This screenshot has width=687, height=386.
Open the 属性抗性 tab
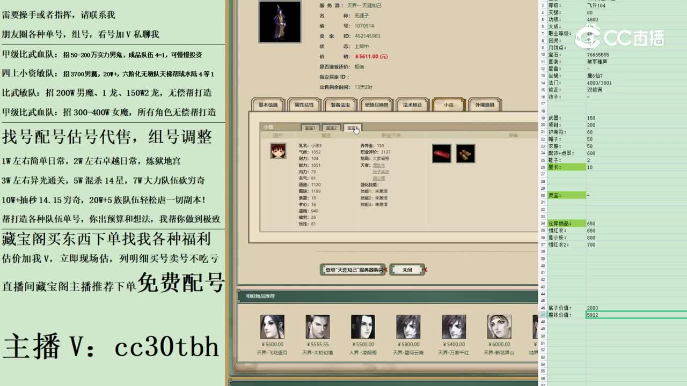(304, 105)
